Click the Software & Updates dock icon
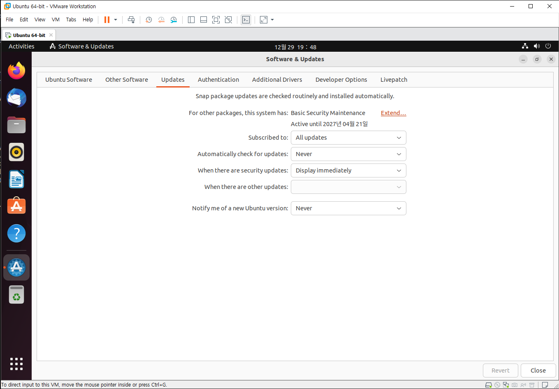The height and width of the screenshot is (389, 559). click(16, 267)
